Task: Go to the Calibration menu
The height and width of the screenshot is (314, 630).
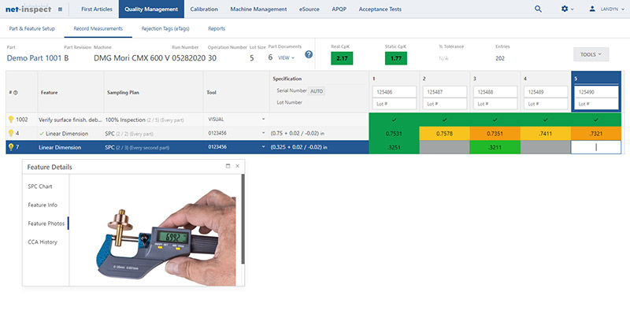Action: click(x=204, y=9)
